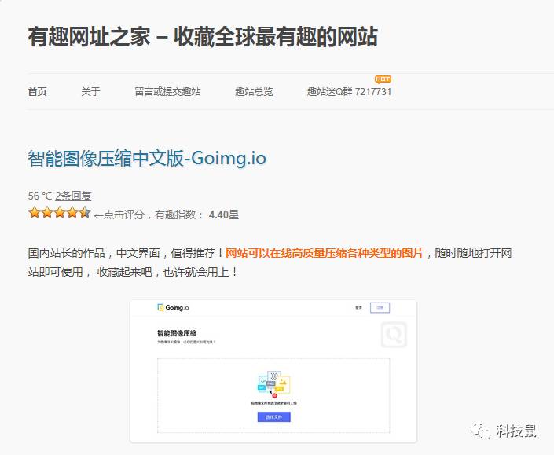
Task: Rate with the fourth star
Action: coord(72,212)
